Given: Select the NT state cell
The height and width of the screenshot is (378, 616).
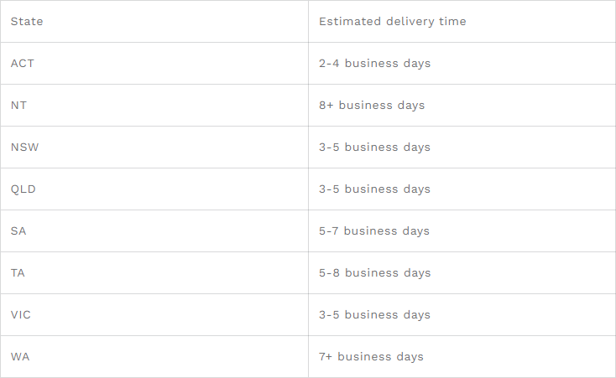Looking at the screenshot, I should click(x=154, y=106).
